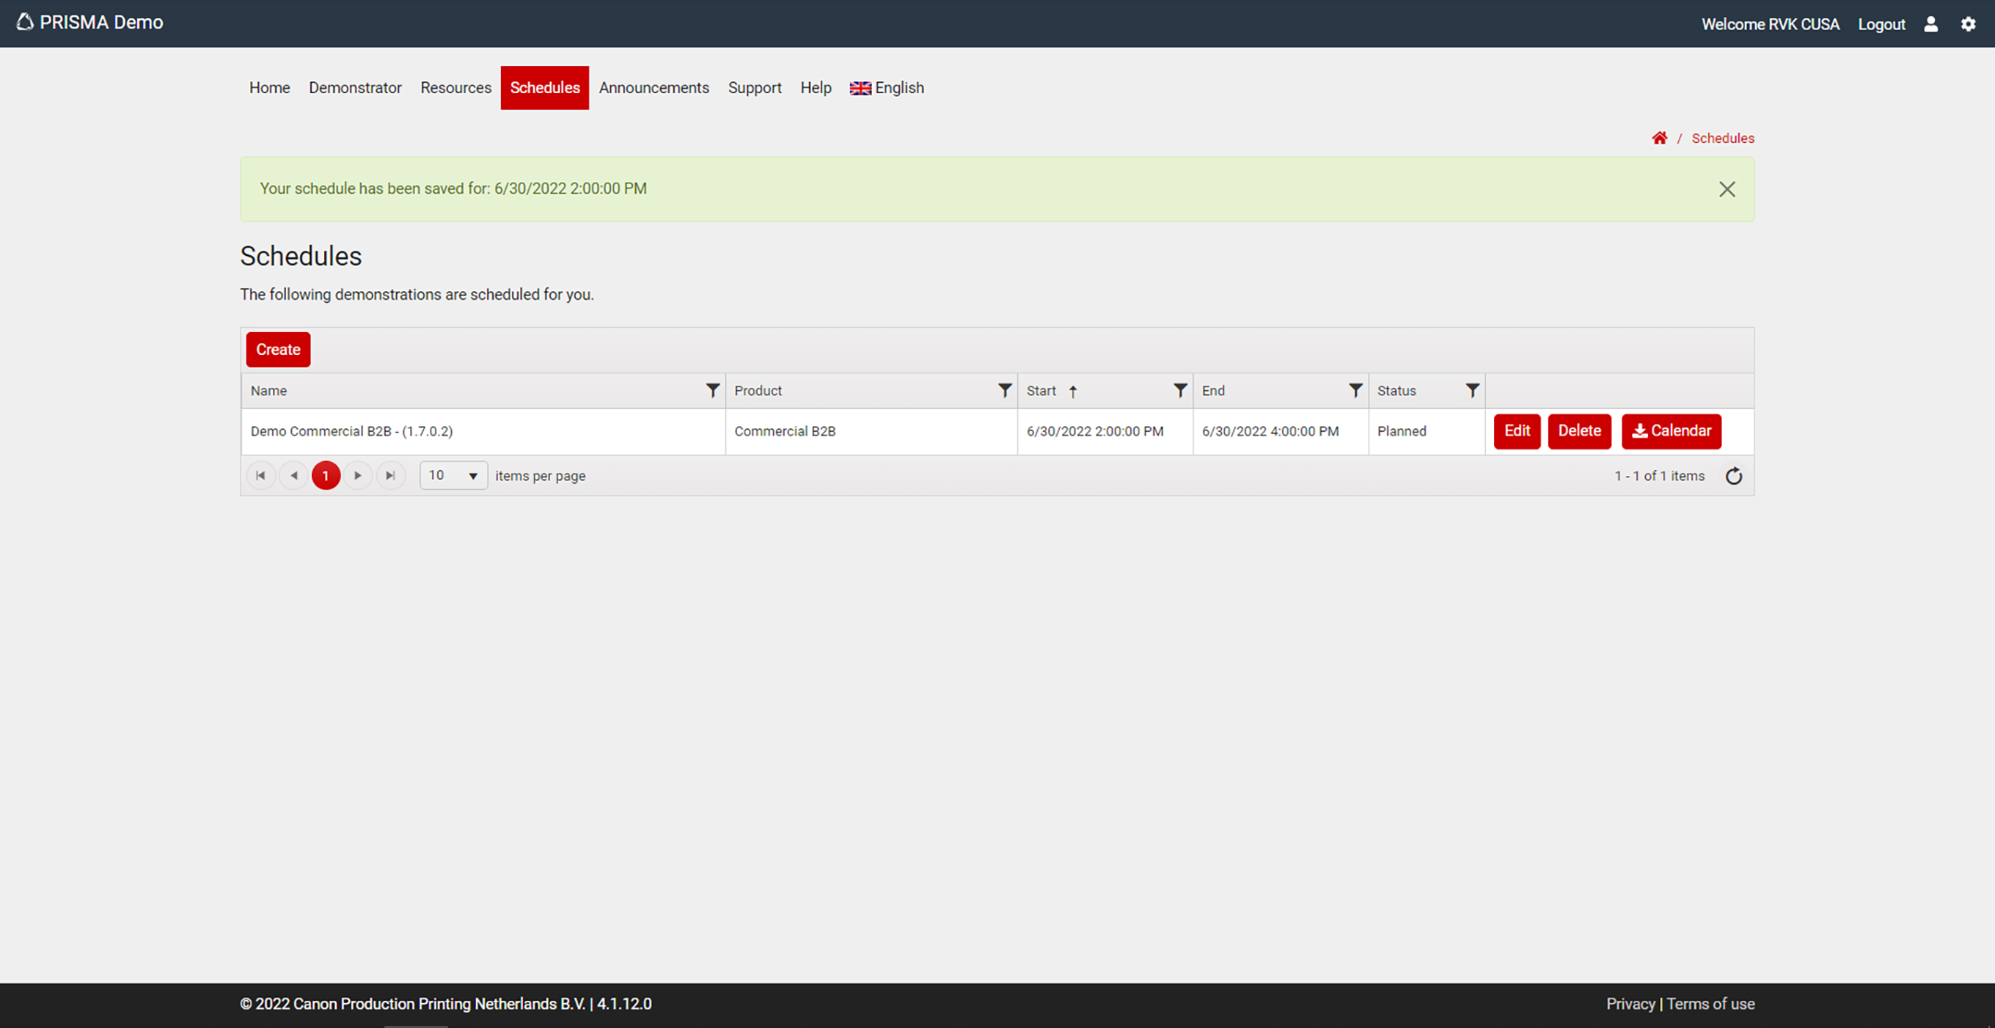1995x1028 pixels.
Task: Open the items per page dropdown
Action: (454, 475)
